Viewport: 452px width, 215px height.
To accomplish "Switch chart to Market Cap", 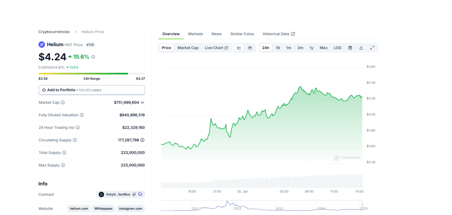I will point(188,48).
